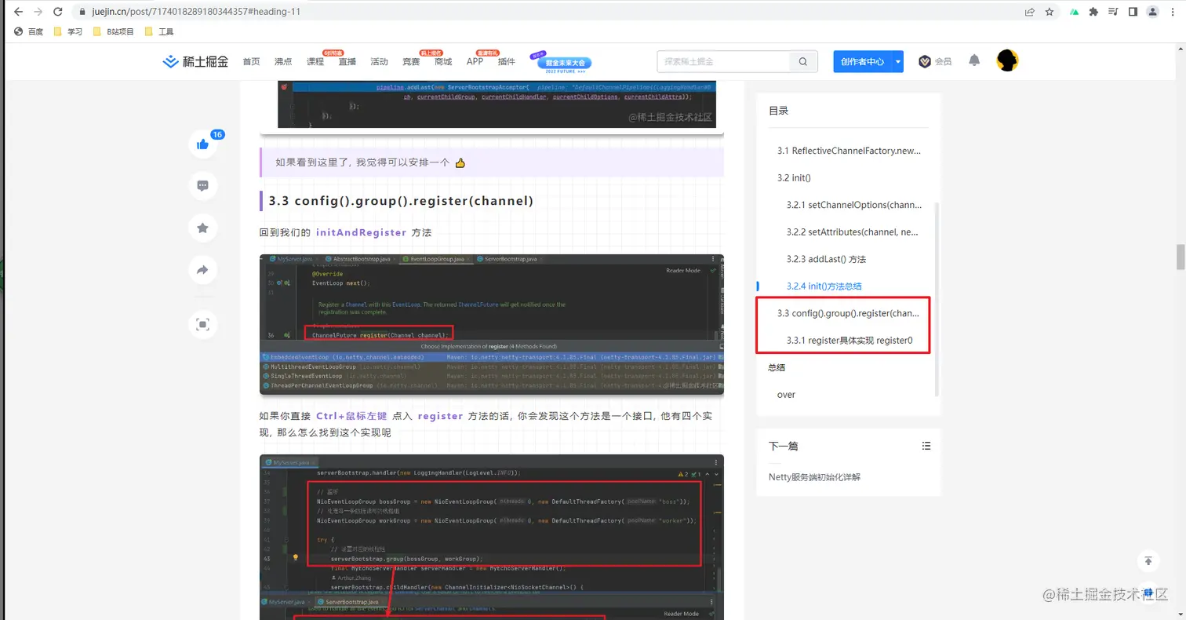
Task: Click the 创作者中心 button
Action: 862,61
